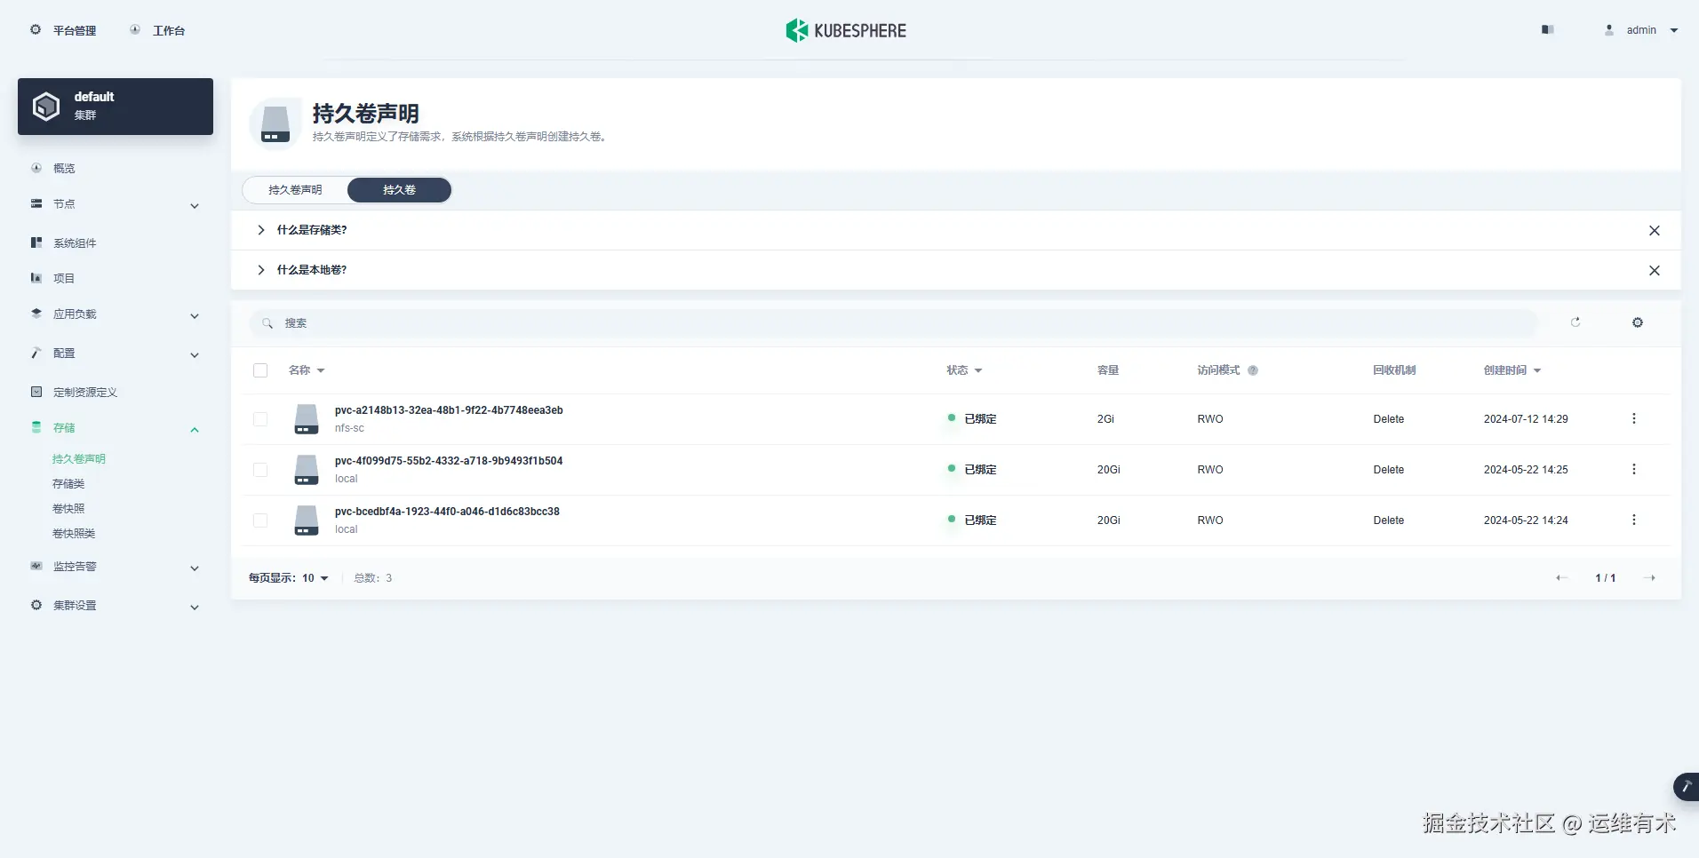Open volume pvc-a2148b13-32ea-48b1-9f22-4b7748eea3eb
This screenshot has width=1699, height=858.
pyautogui.click(x=449, y=410)
